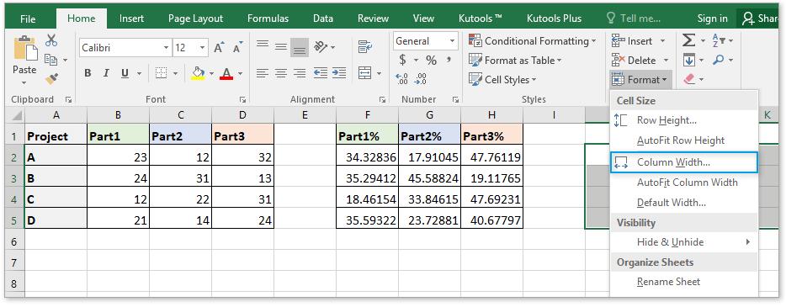Apply Comma Style number format
Screen dimensions: 786x307
[449, 60]
